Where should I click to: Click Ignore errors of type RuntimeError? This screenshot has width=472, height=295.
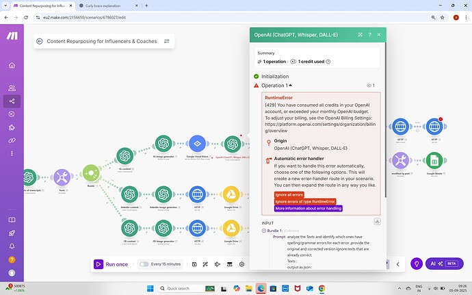[x=305, y=202]
